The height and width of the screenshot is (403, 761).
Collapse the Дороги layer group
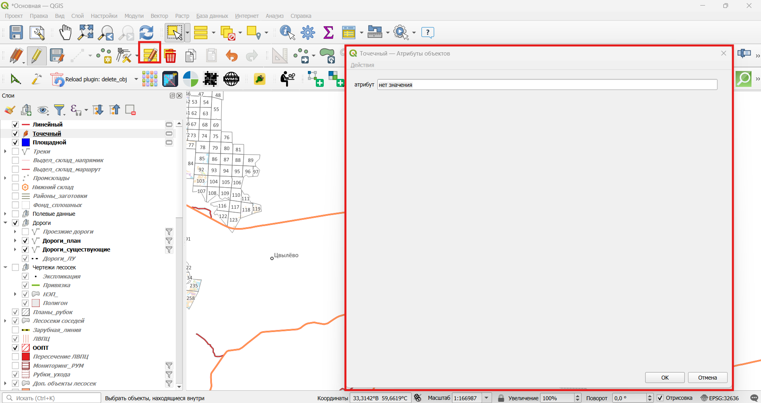tap(5, 223)
